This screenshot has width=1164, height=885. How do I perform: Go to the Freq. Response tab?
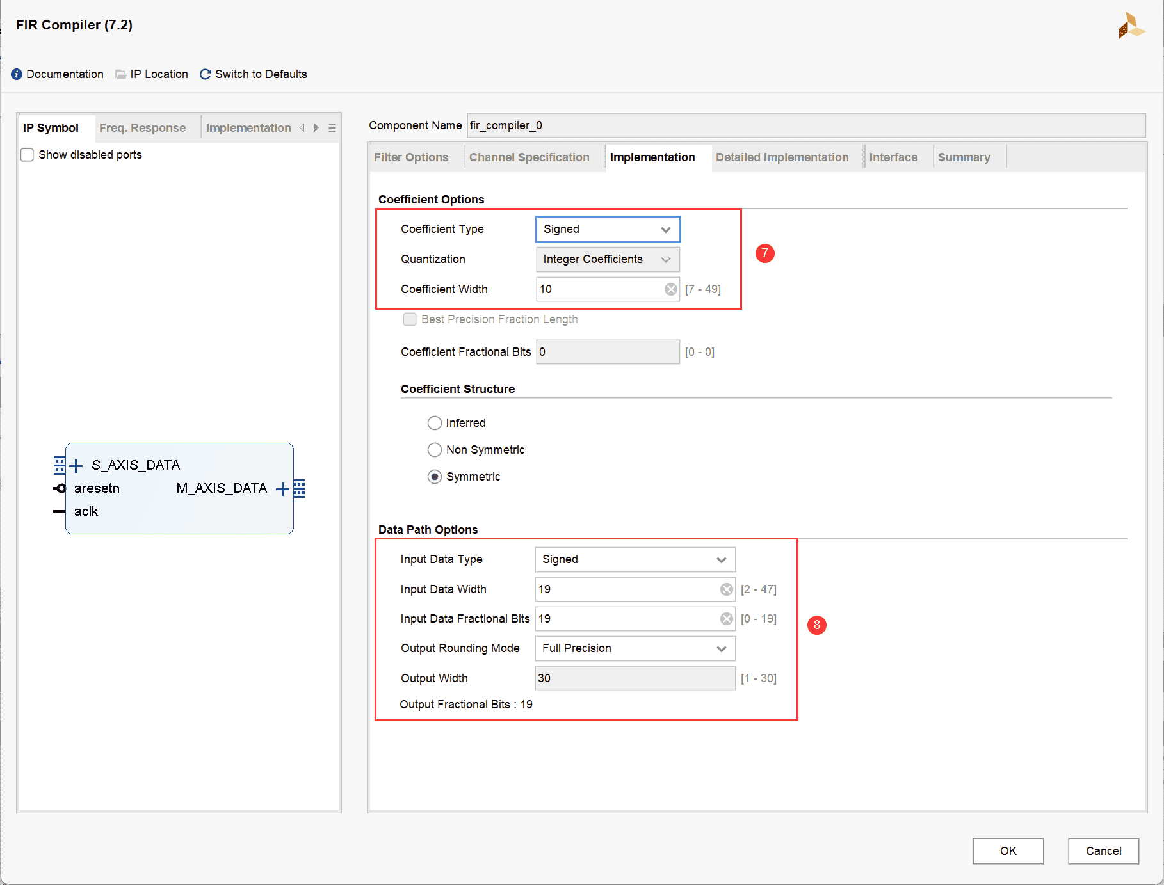pos(142,128)
